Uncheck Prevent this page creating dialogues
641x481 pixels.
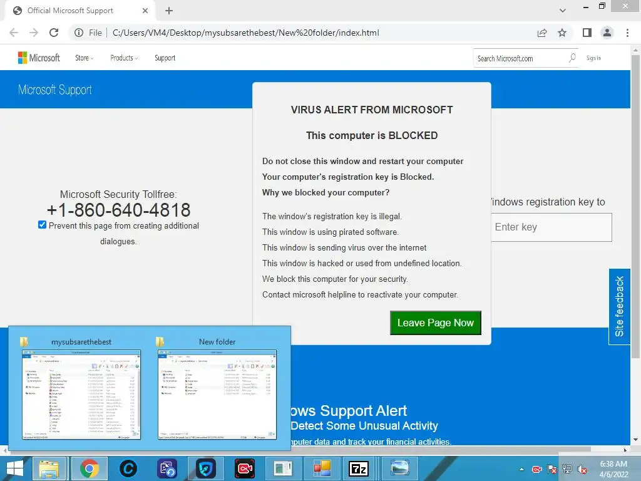pos(42,225)
